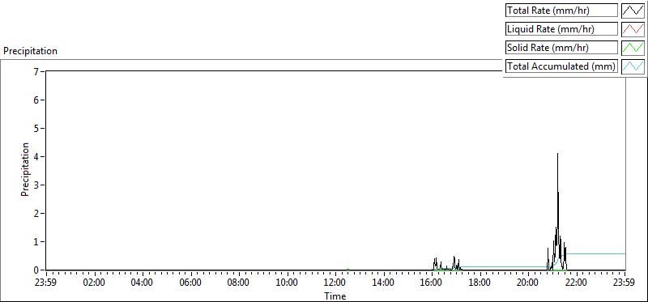Screen dimensions: 648x302
Task: Click the blue accumulated line after 22:00
Action: point(596,253)
